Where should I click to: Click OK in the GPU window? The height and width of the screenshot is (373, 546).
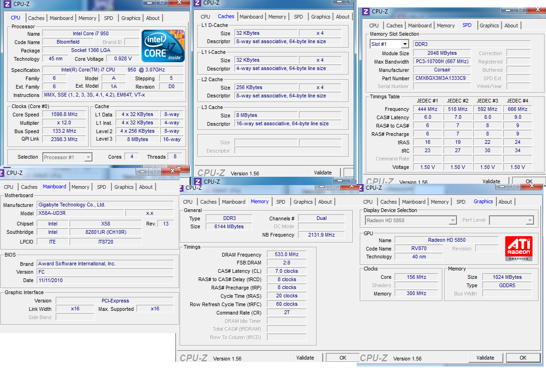tap(523, 358)
